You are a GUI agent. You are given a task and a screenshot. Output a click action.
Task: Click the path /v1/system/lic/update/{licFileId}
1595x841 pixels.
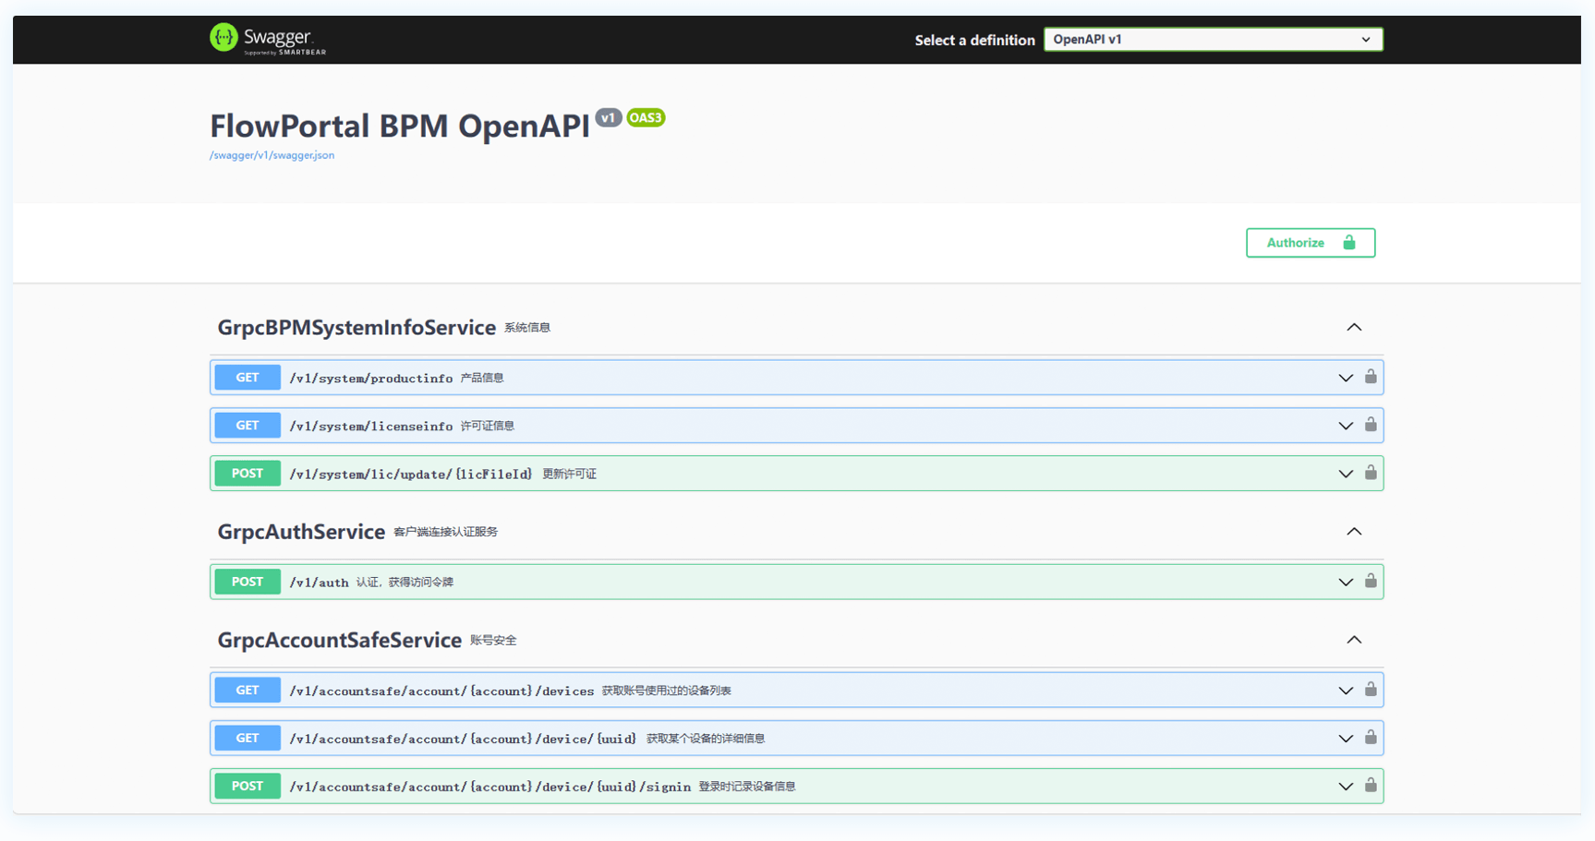(411, 475)
